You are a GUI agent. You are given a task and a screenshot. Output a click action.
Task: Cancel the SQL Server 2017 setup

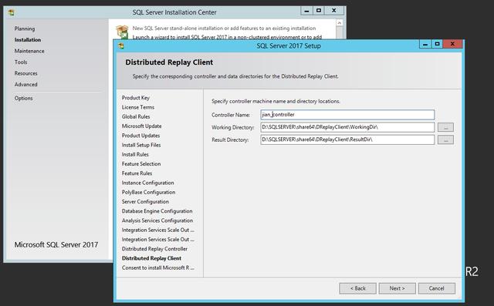pyautogui.click(x=436, y=288)
